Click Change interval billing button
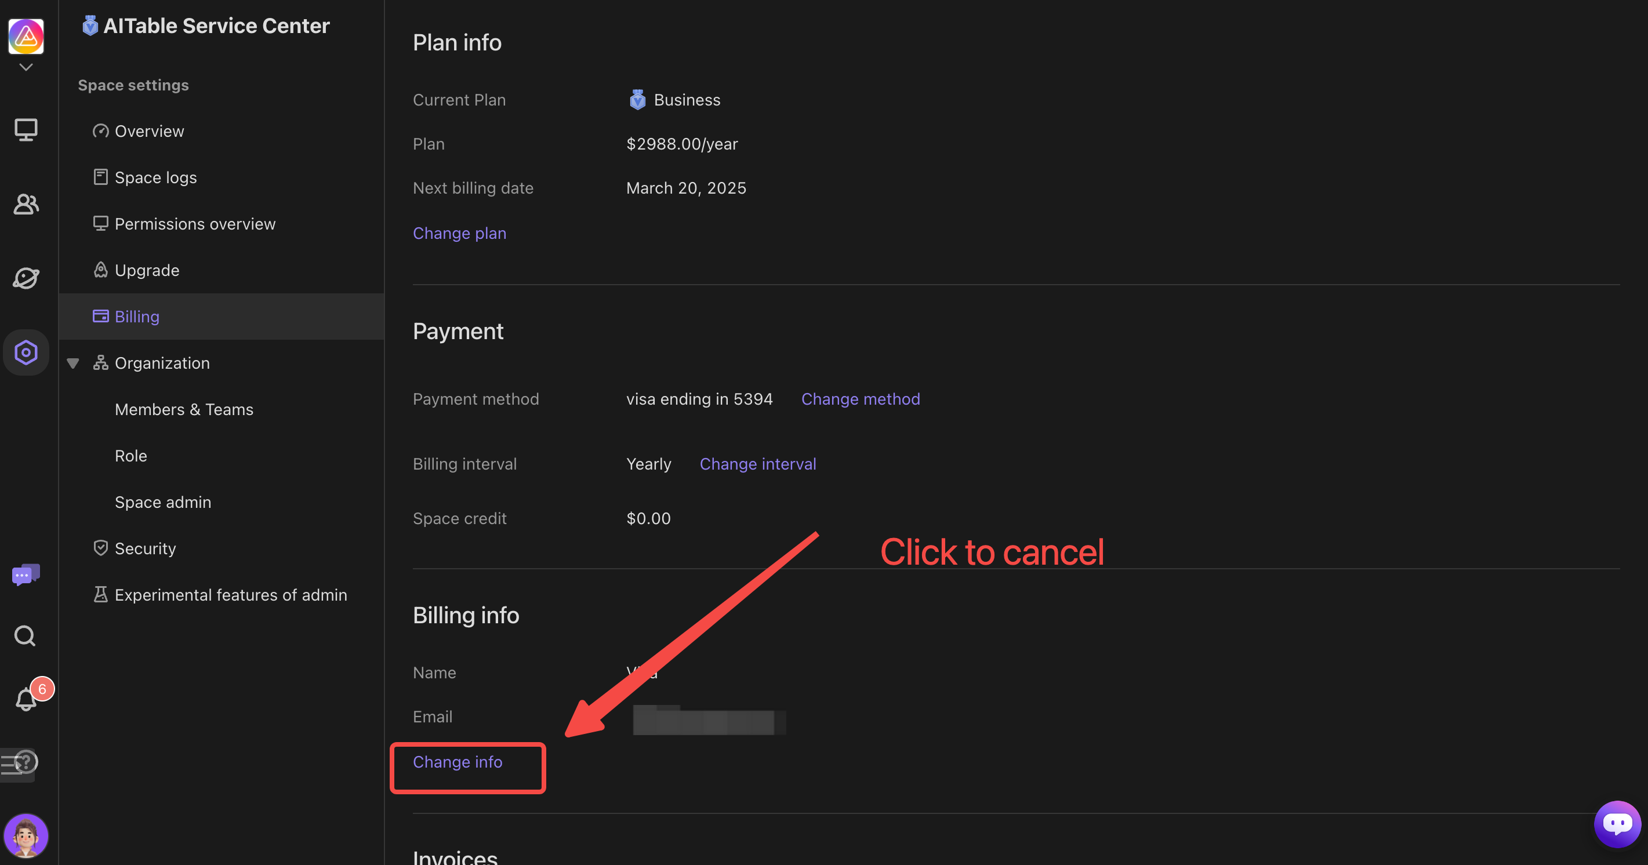The image size is (1648, 865). (x=757, y=463)
